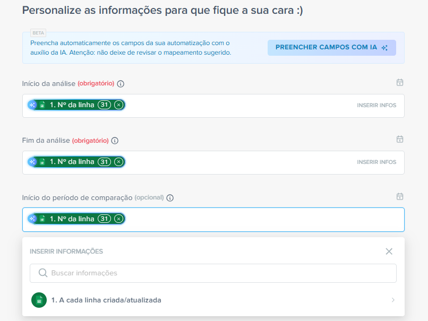
Task: Remove the tag in 'Fim da análise' field
Action: point(118,162)
